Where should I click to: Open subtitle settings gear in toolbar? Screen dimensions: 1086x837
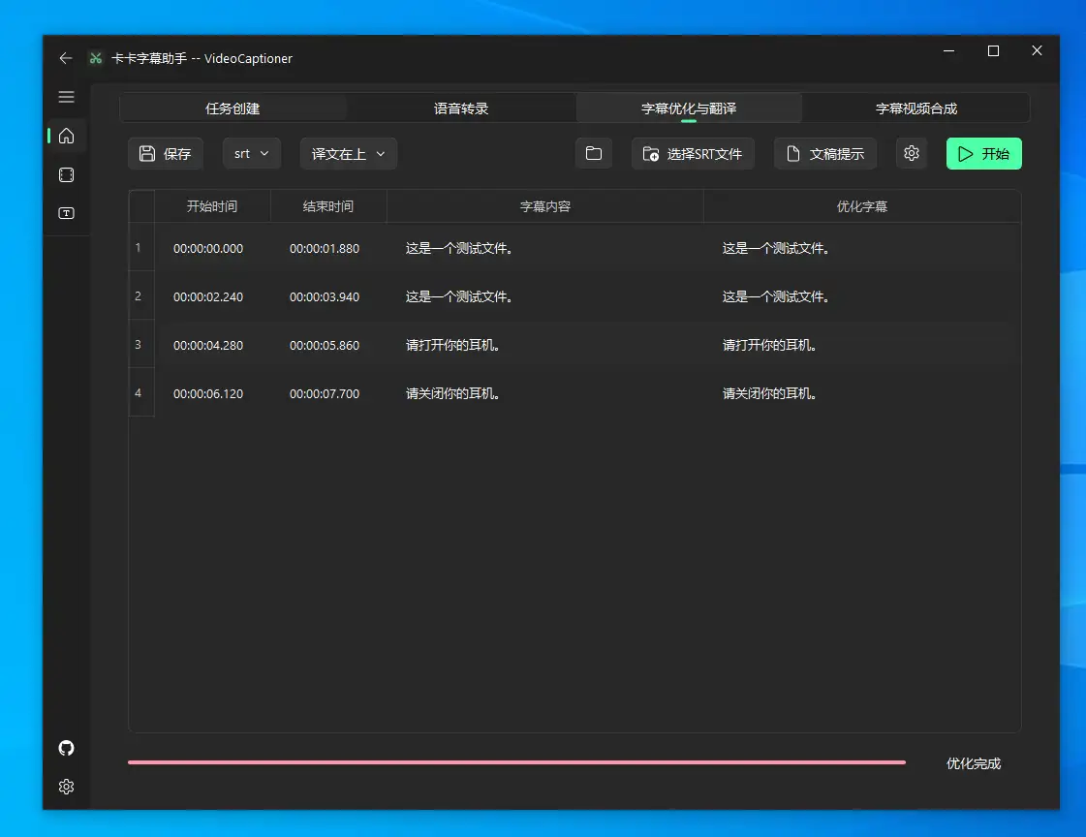[911, 154]
